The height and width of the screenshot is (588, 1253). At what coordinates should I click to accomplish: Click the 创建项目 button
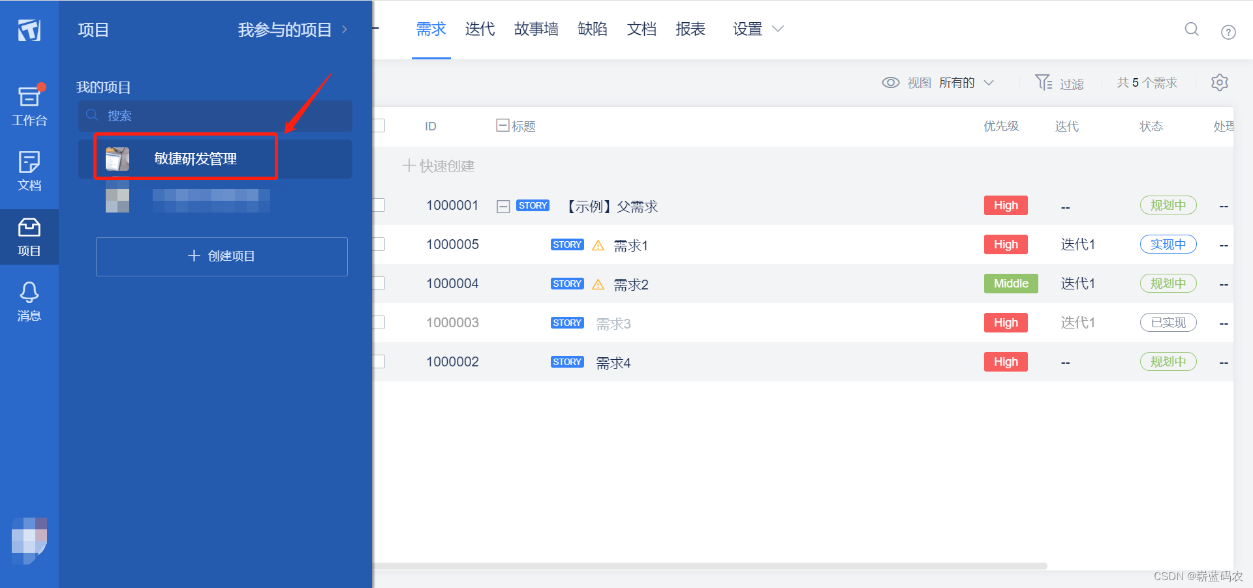221,256
